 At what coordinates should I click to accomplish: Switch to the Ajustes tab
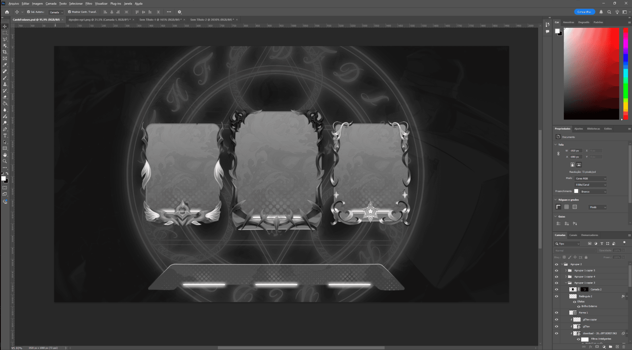click(578, 129)
